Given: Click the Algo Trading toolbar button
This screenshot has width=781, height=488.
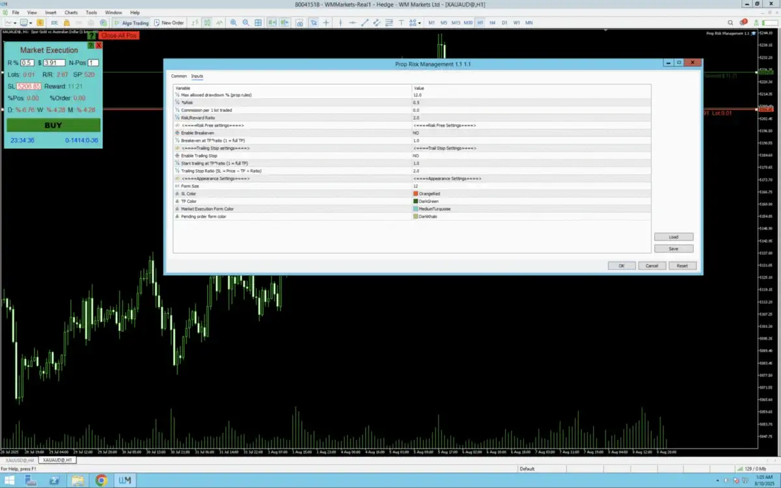Looking at the screenshot, I should click(131, 23).
